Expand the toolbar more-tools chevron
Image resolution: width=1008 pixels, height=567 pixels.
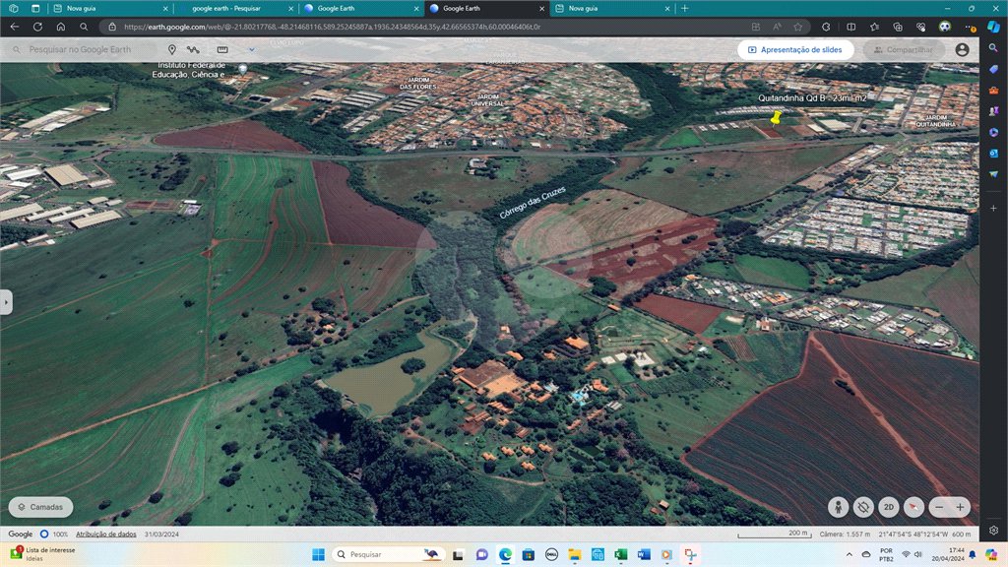(x=251, y=49)
